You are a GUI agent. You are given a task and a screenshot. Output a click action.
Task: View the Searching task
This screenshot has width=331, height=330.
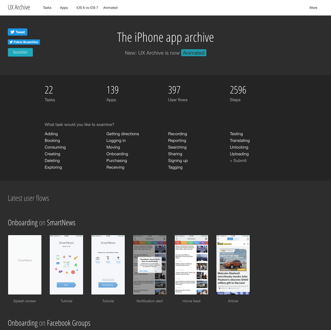[177, 147]
